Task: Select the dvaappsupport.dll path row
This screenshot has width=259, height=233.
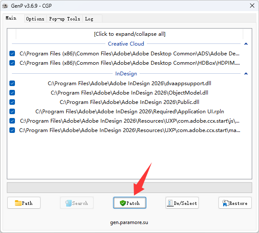Action: click(130, 83)
